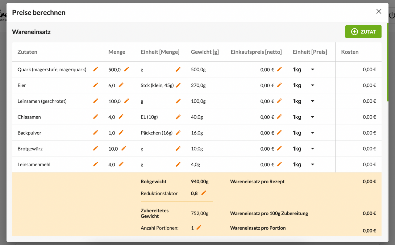The height and width of the screenshot is (245, 395).
Task: Edit the Reduktionsfaktor 0,8 value
Action: (203, 193)
